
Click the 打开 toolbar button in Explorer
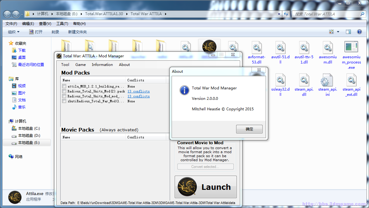pyautogui.click(x=36, y=32)
